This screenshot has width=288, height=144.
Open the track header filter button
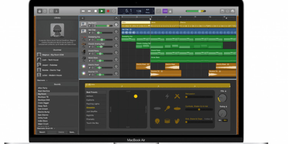(x=116, y=18)
